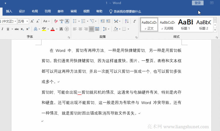
Task: Toggle strikethrough abc formatting
Action: click(17, 29)
